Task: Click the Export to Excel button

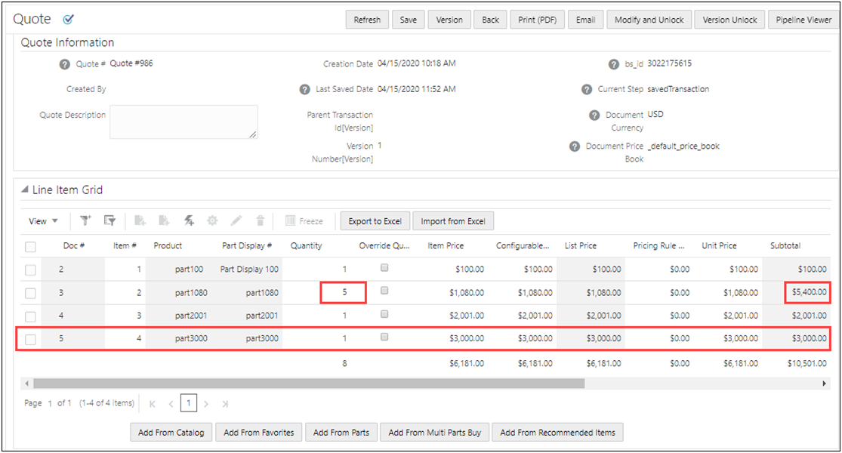Action: [x=375, y=221]
